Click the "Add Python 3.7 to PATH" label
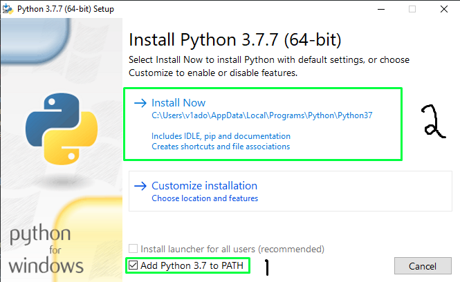The height and width of the screenshot is (282, 460). 192,265
